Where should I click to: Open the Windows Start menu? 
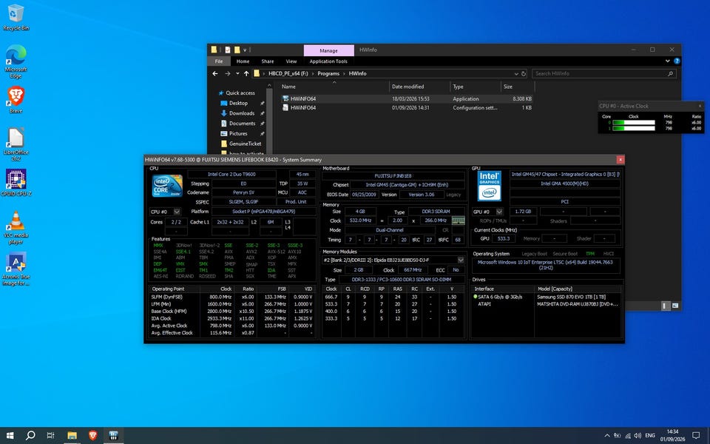[x=10, y=435]
